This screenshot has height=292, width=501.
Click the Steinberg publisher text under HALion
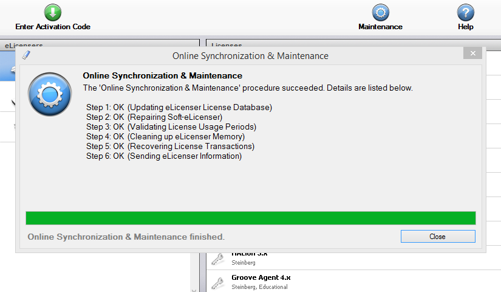tap(244, 263)
